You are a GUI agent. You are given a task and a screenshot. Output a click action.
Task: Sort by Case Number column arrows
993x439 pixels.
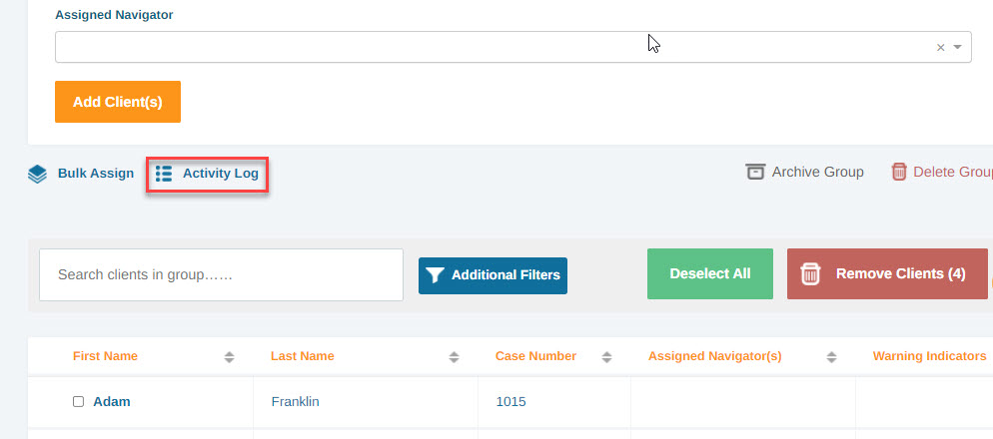coord(606,357)
